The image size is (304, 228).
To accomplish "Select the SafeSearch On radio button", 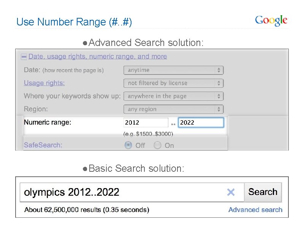I will pos(158,145).
